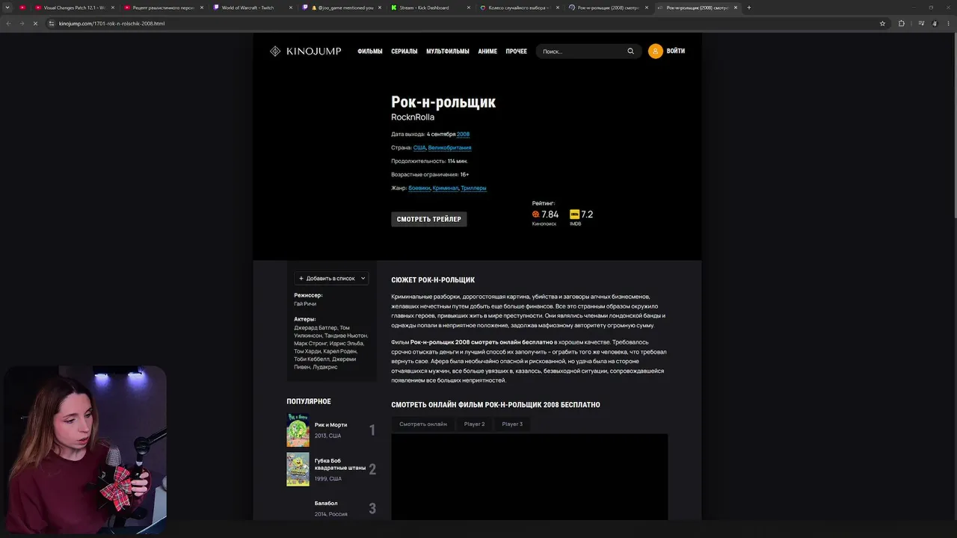Select the Player 2 tab

(474, 424)
